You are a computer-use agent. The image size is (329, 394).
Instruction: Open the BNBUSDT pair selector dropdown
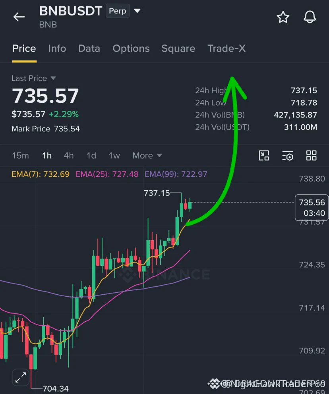137,11
